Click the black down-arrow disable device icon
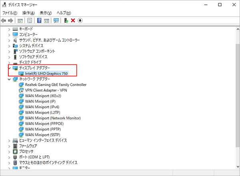This screenshot has width=240, height=176. tap(80, 20)
